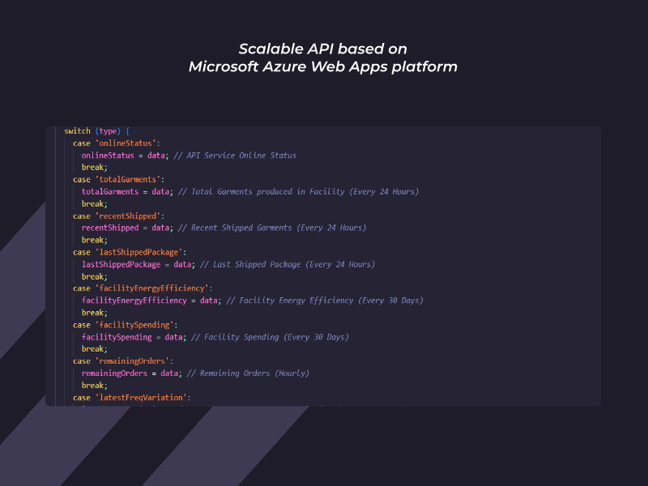Click the 'Facility Spending (Every 30 Days)' comment
This screenshot has width=648, height=486.
pyautogui.click(x=270, y=337)
